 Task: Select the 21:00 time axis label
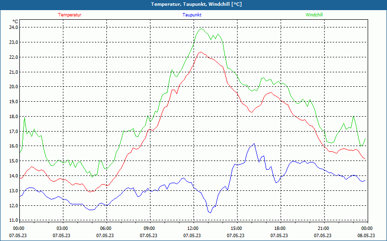(323, 228)
